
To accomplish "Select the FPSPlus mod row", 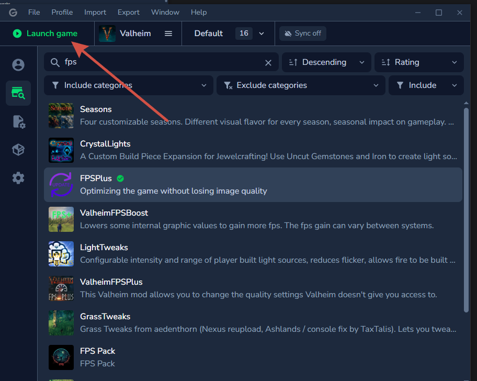I will pos(253,185).
